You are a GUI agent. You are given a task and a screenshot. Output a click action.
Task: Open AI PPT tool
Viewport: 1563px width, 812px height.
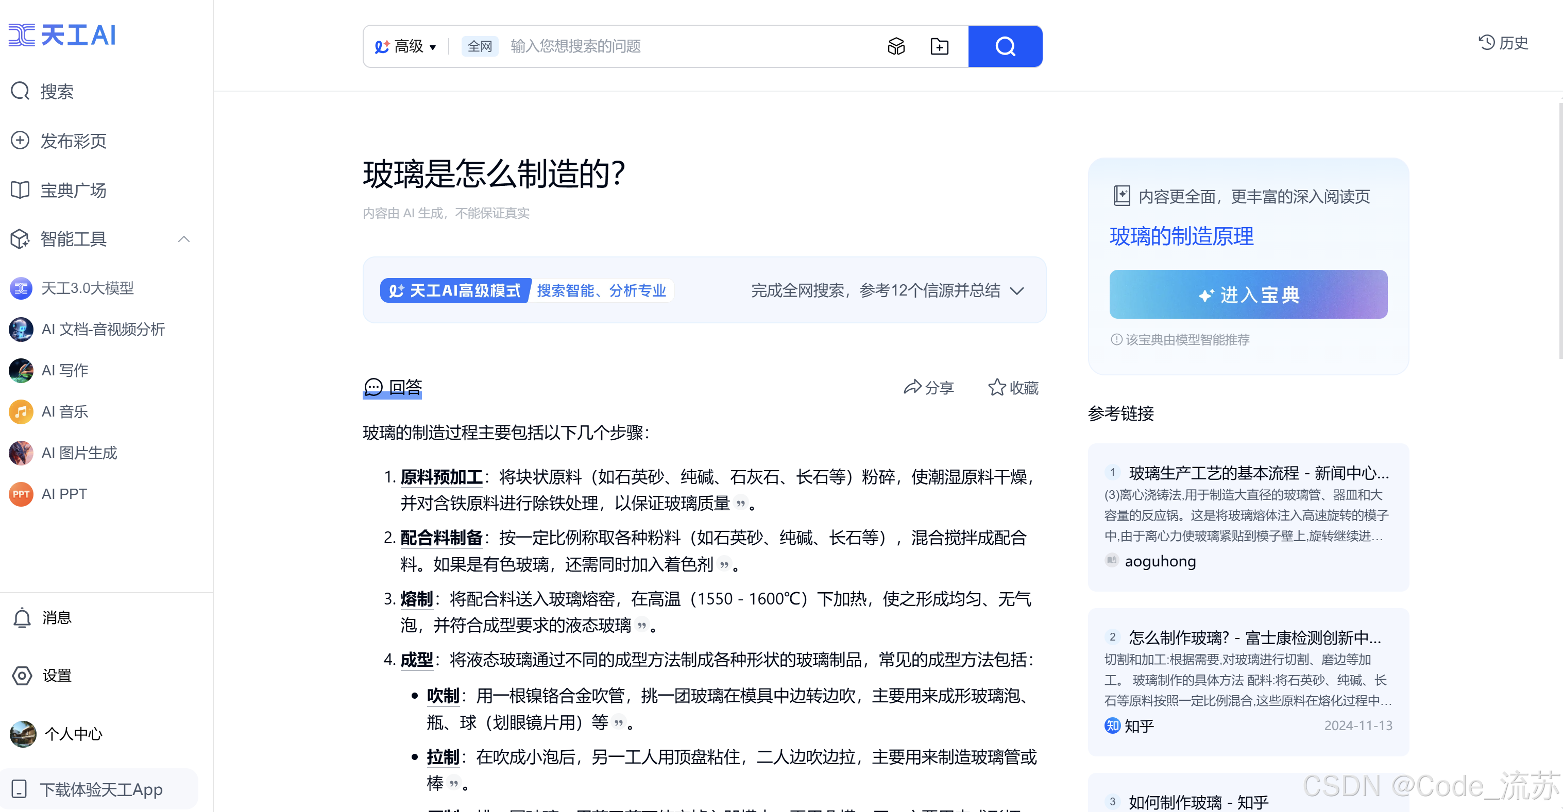pyautogui.click(x=64, y=494)
